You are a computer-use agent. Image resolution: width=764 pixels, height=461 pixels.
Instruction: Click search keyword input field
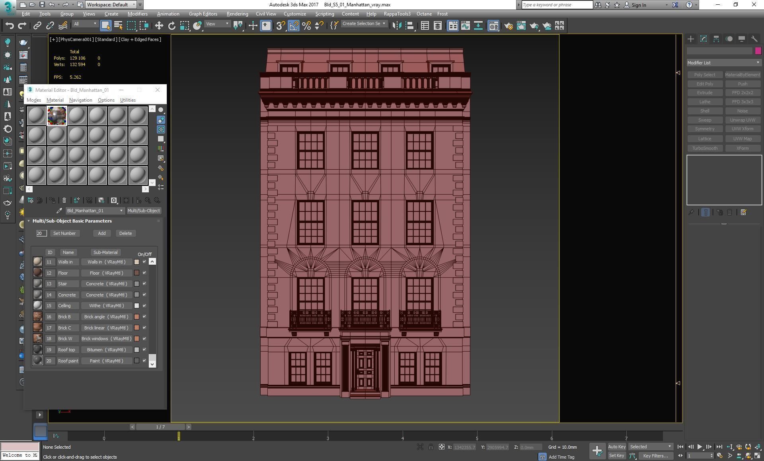pos(557,5)
